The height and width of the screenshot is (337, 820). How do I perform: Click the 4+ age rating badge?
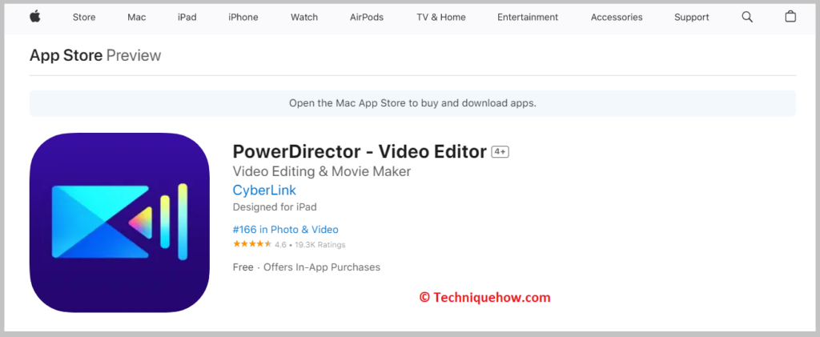click(500, 152)
